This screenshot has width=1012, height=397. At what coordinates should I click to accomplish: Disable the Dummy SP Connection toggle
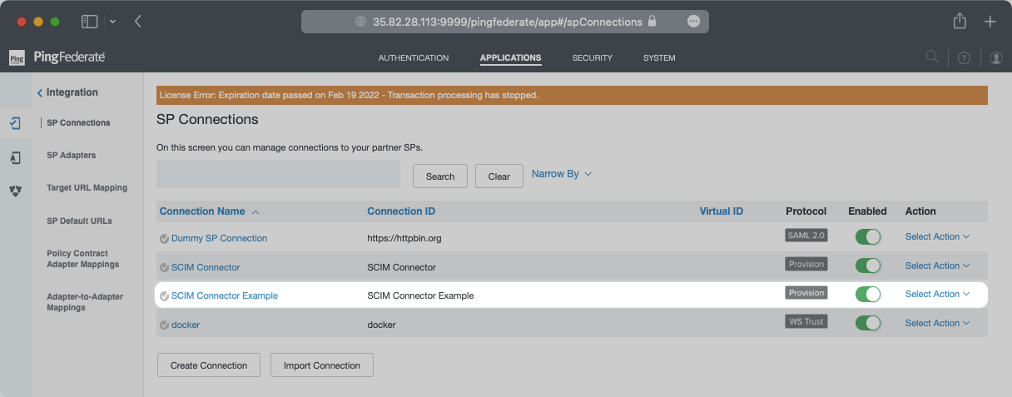pyautogui.click(x=867, y=237)
